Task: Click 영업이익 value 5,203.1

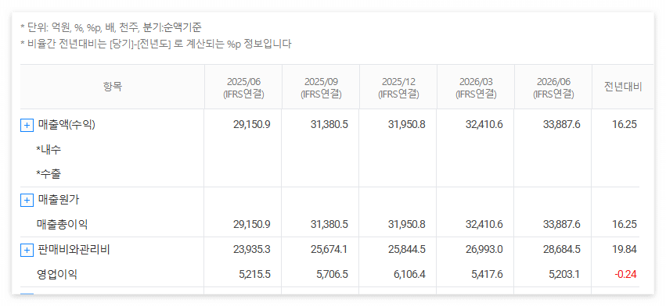Action: [564, 275]
